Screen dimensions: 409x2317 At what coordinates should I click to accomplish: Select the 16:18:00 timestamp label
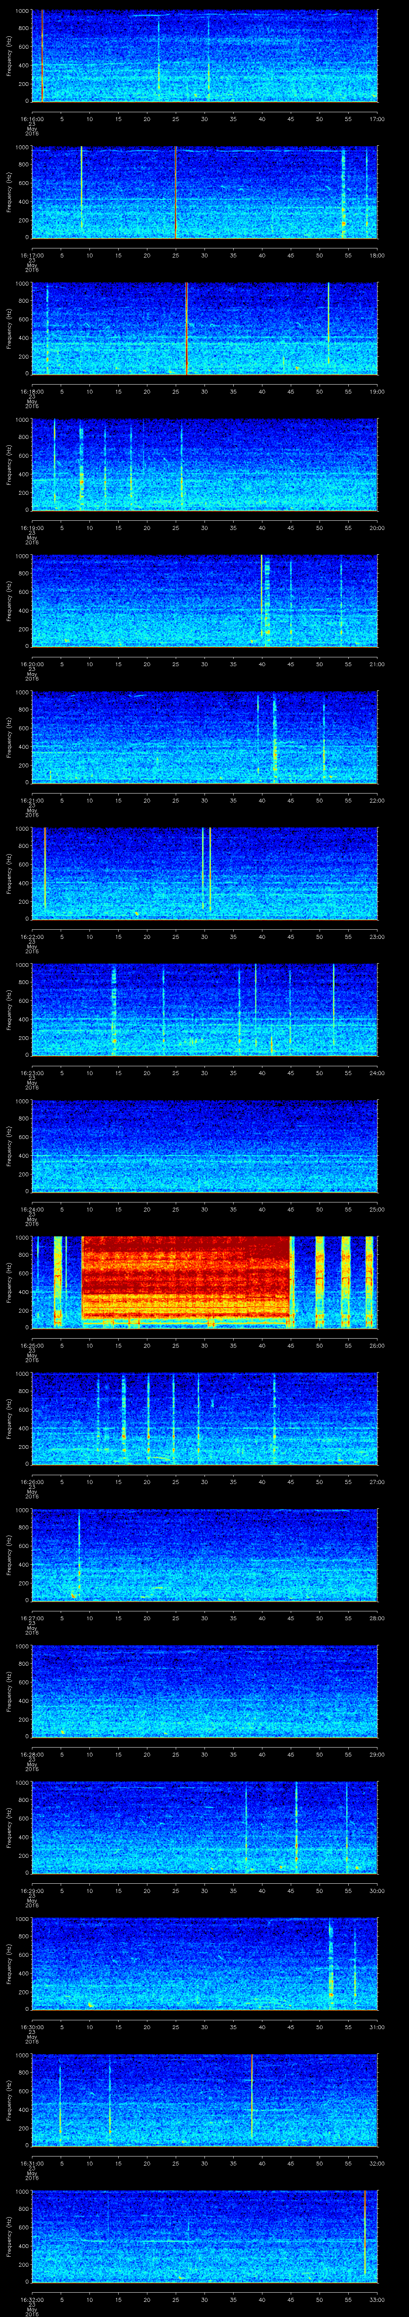[x=32, y=391]
